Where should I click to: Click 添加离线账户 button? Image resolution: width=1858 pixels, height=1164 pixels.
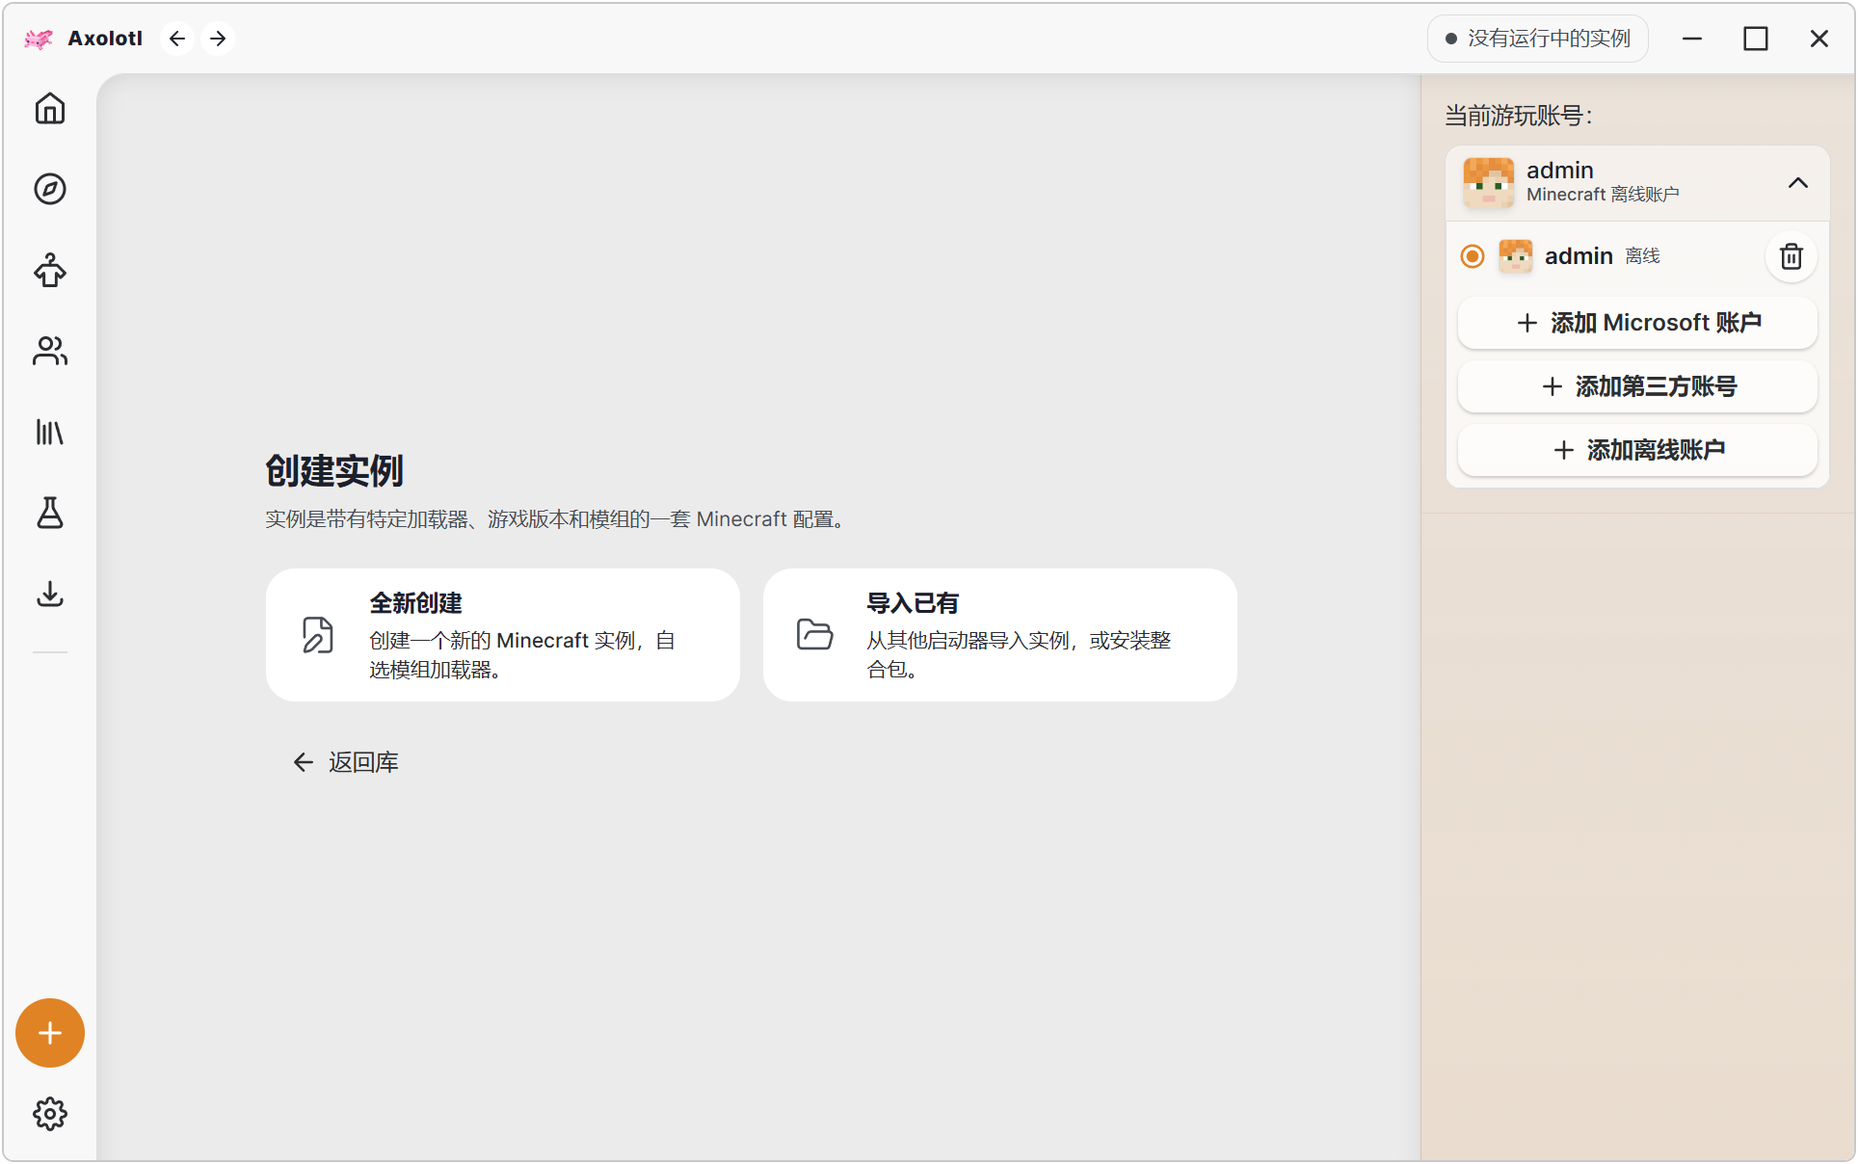tap(1637, 450)
